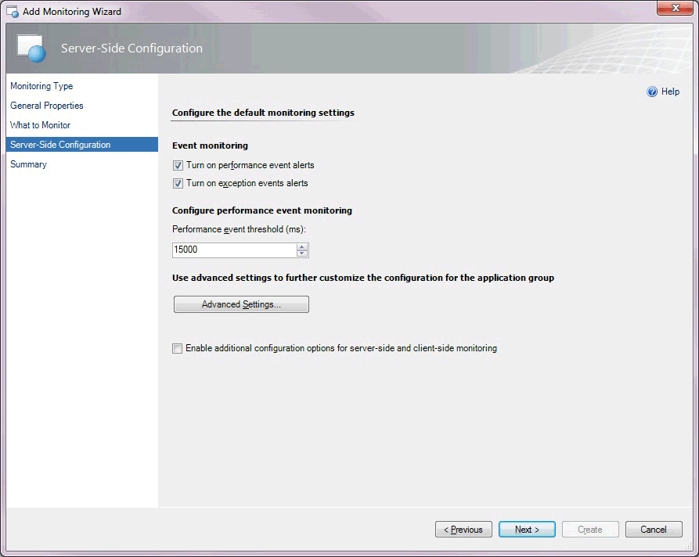Open the What to Monitor step
Image resolution: width=699 pixels, height=557 pixels.
coord(40,125)
